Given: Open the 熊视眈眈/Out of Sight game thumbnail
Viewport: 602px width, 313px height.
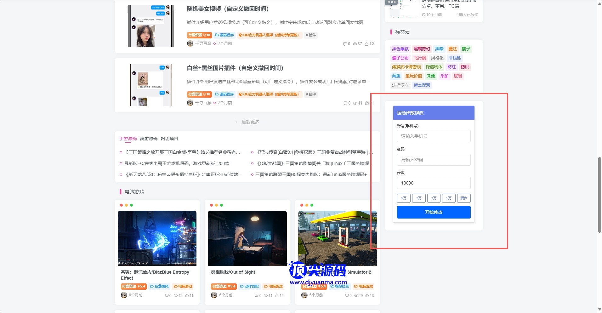Looking at the screenshot, I should [247, 238].
